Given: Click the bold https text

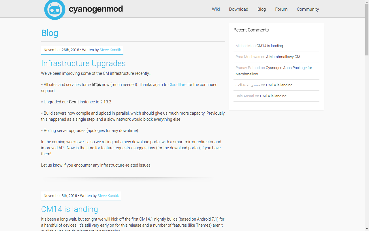Looking at the screenshot, I should coord(96,85).
